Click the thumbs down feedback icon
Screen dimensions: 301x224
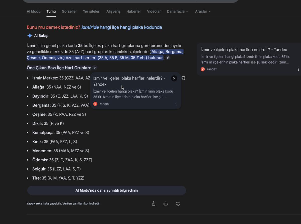point(178,204)
